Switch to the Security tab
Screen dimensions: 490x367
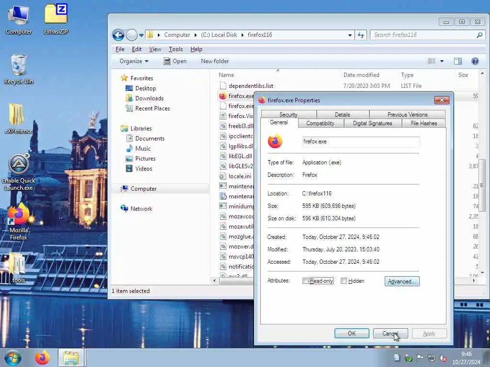tap(289, 115)
